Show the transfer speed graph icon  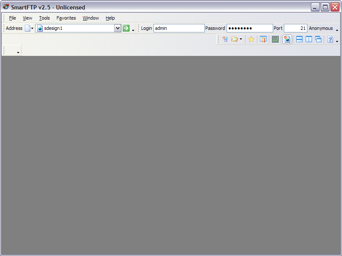[x=275, y=39]
